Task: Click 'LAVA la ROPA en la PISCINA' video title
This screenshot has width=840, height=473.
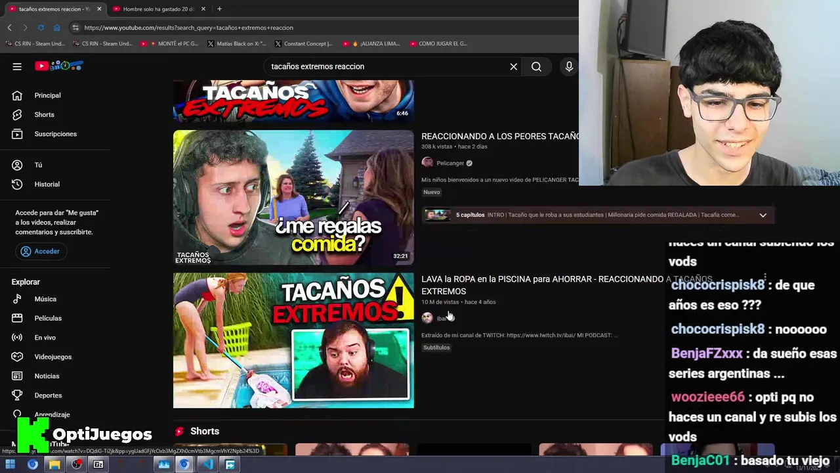Action: point(566,285)
